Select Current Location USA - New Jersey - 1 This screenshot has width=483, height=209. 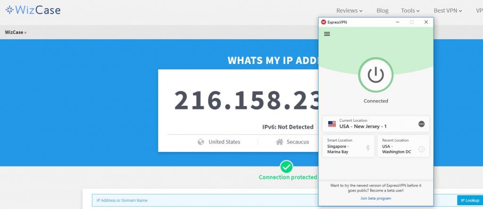click(376, 124)
